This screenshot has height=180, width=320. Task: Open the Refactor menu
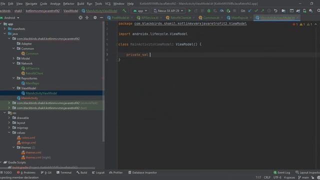68,3
